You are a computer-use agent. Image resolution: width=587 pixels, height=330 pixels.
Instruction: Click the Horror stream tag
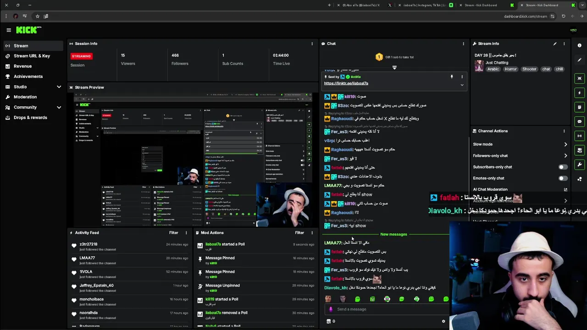click(510, 69)
